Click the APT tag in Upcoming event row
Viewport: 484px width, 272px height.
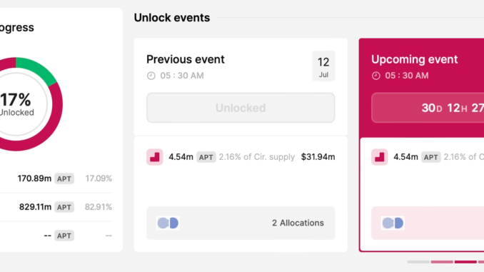pos(430,157)
